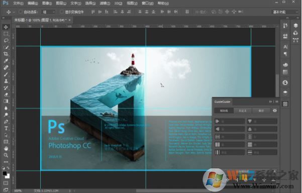The height and width of the screenshot is (193, 302).
Task: Open the 窗口(W) menu
Action: click(148, 3)
